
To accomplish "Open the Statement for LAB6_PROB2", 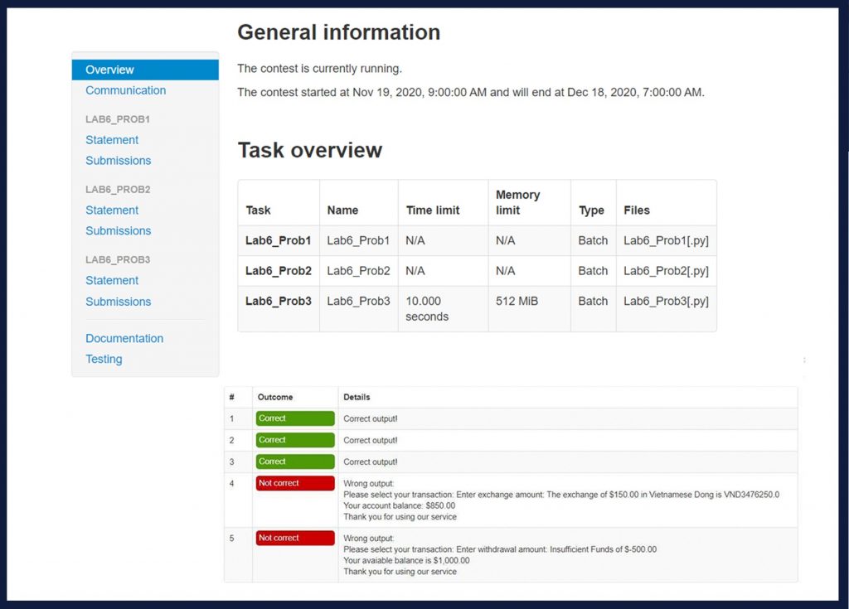I will click(x=112, y=210).
